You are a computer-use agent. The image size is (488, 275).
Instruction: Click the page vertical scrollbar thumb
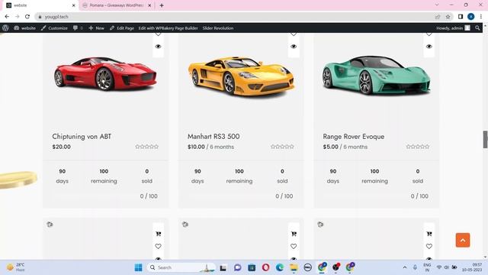click(485, 139)
